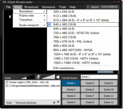Switch to Scene 10
The width and height of the screenshot is (123, 109).
(x=108, y=90)
